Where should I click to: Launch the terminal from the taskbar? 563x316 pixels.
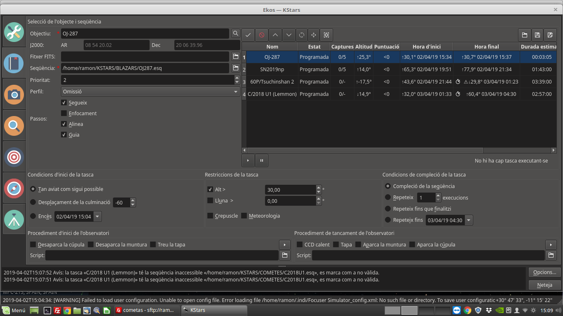pyautogui.click(x=48, y=310)
